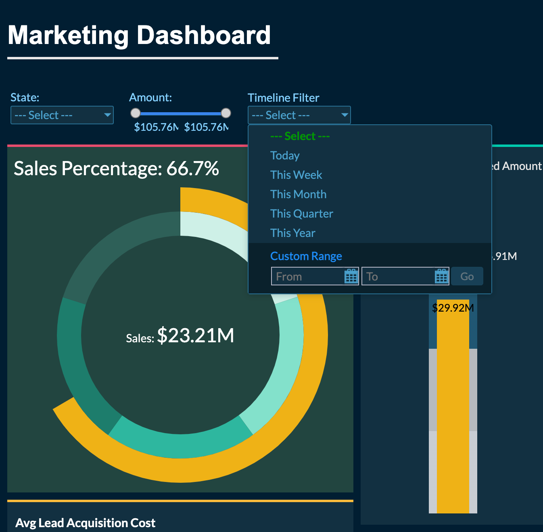The image size is (543, 532).
Task: Choose the green '--- Select ---' option
Action: click(x=299, y=136)
